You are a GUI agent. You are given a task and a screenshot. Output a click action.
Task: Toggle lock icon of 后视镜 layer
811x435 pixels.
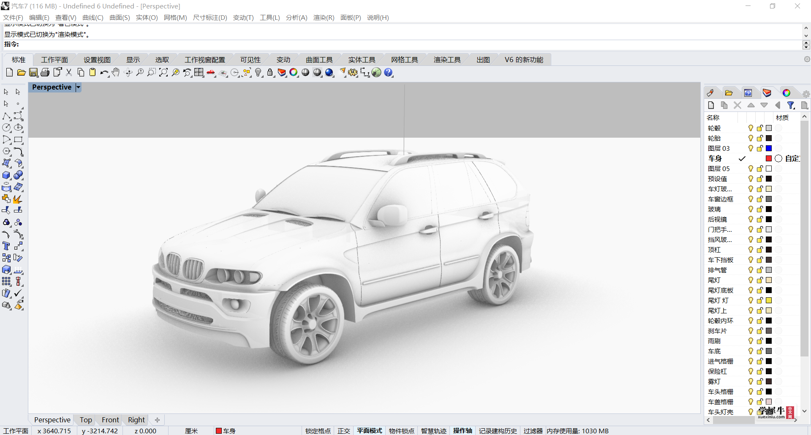(760, 219)
